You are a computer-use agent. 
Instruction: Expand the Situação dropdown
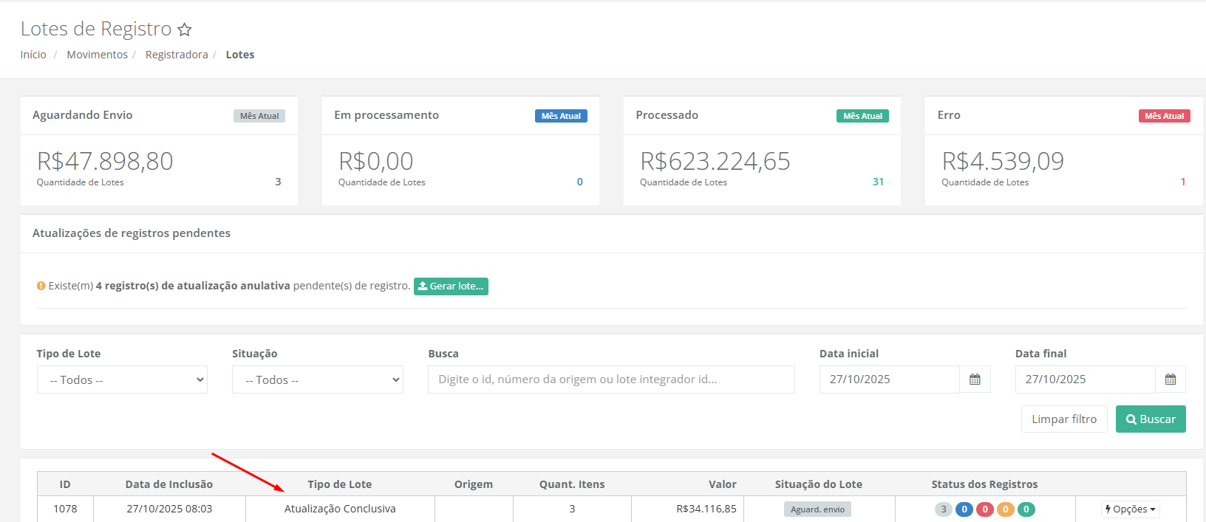[318, 380]
